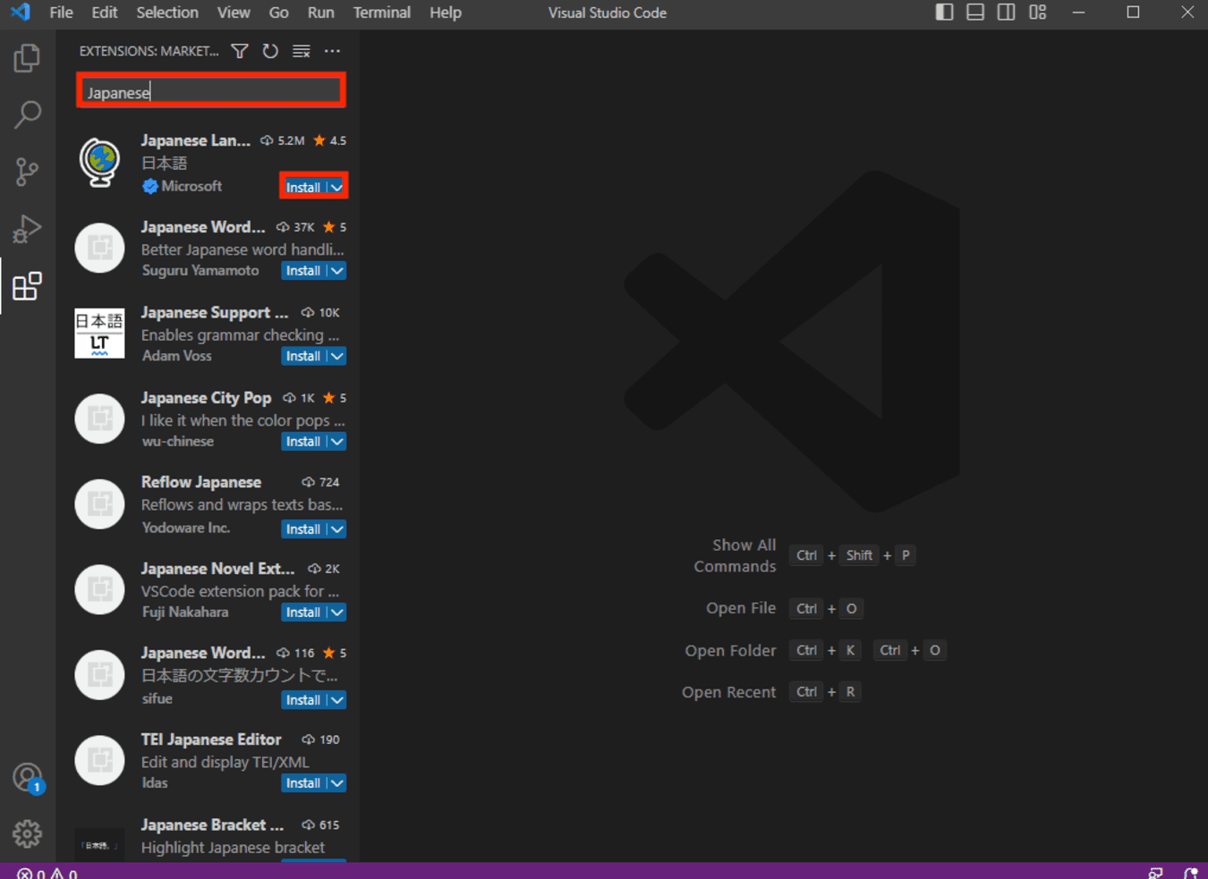The image size is (1208, 879).
Task: Open the notifications bell in status bar
Action: tap(1191, 874)
